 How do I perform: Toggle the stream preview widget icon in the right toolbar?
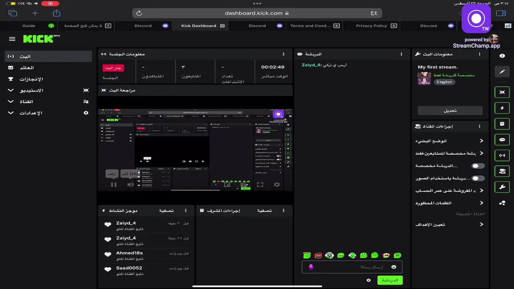tap(502, 92)
